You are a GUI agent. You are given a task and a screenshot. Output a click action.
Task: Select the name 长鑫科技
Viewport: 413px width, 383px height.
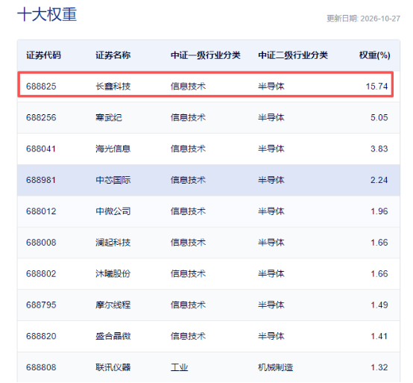click(x=113, y=87)
